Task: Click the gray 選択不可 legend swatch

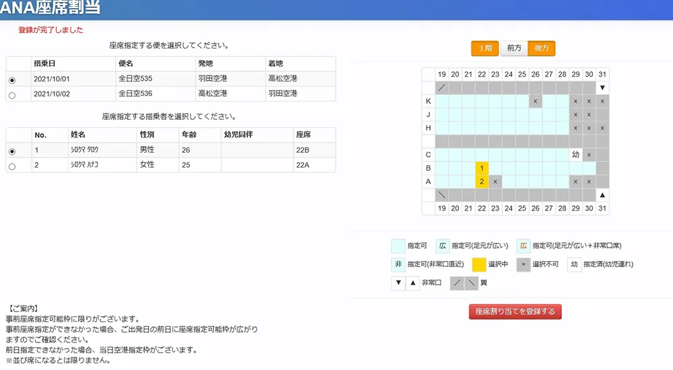Action: point(523,264)
